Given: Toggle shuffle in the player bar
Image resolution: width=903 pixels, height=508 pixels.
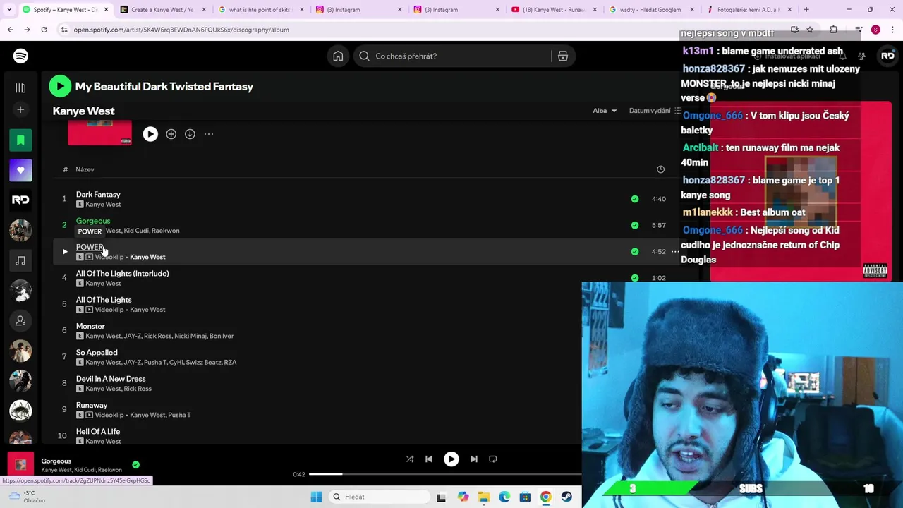Looking at the screenshot, I should (x=410, y=459).
